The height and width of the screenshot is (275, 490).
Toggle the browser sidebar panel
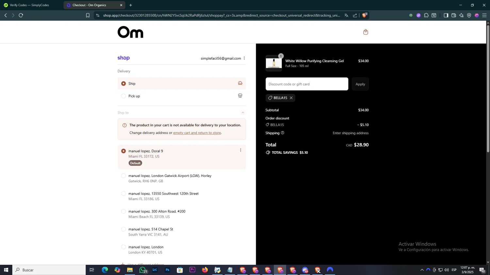(x=446, y=15)
